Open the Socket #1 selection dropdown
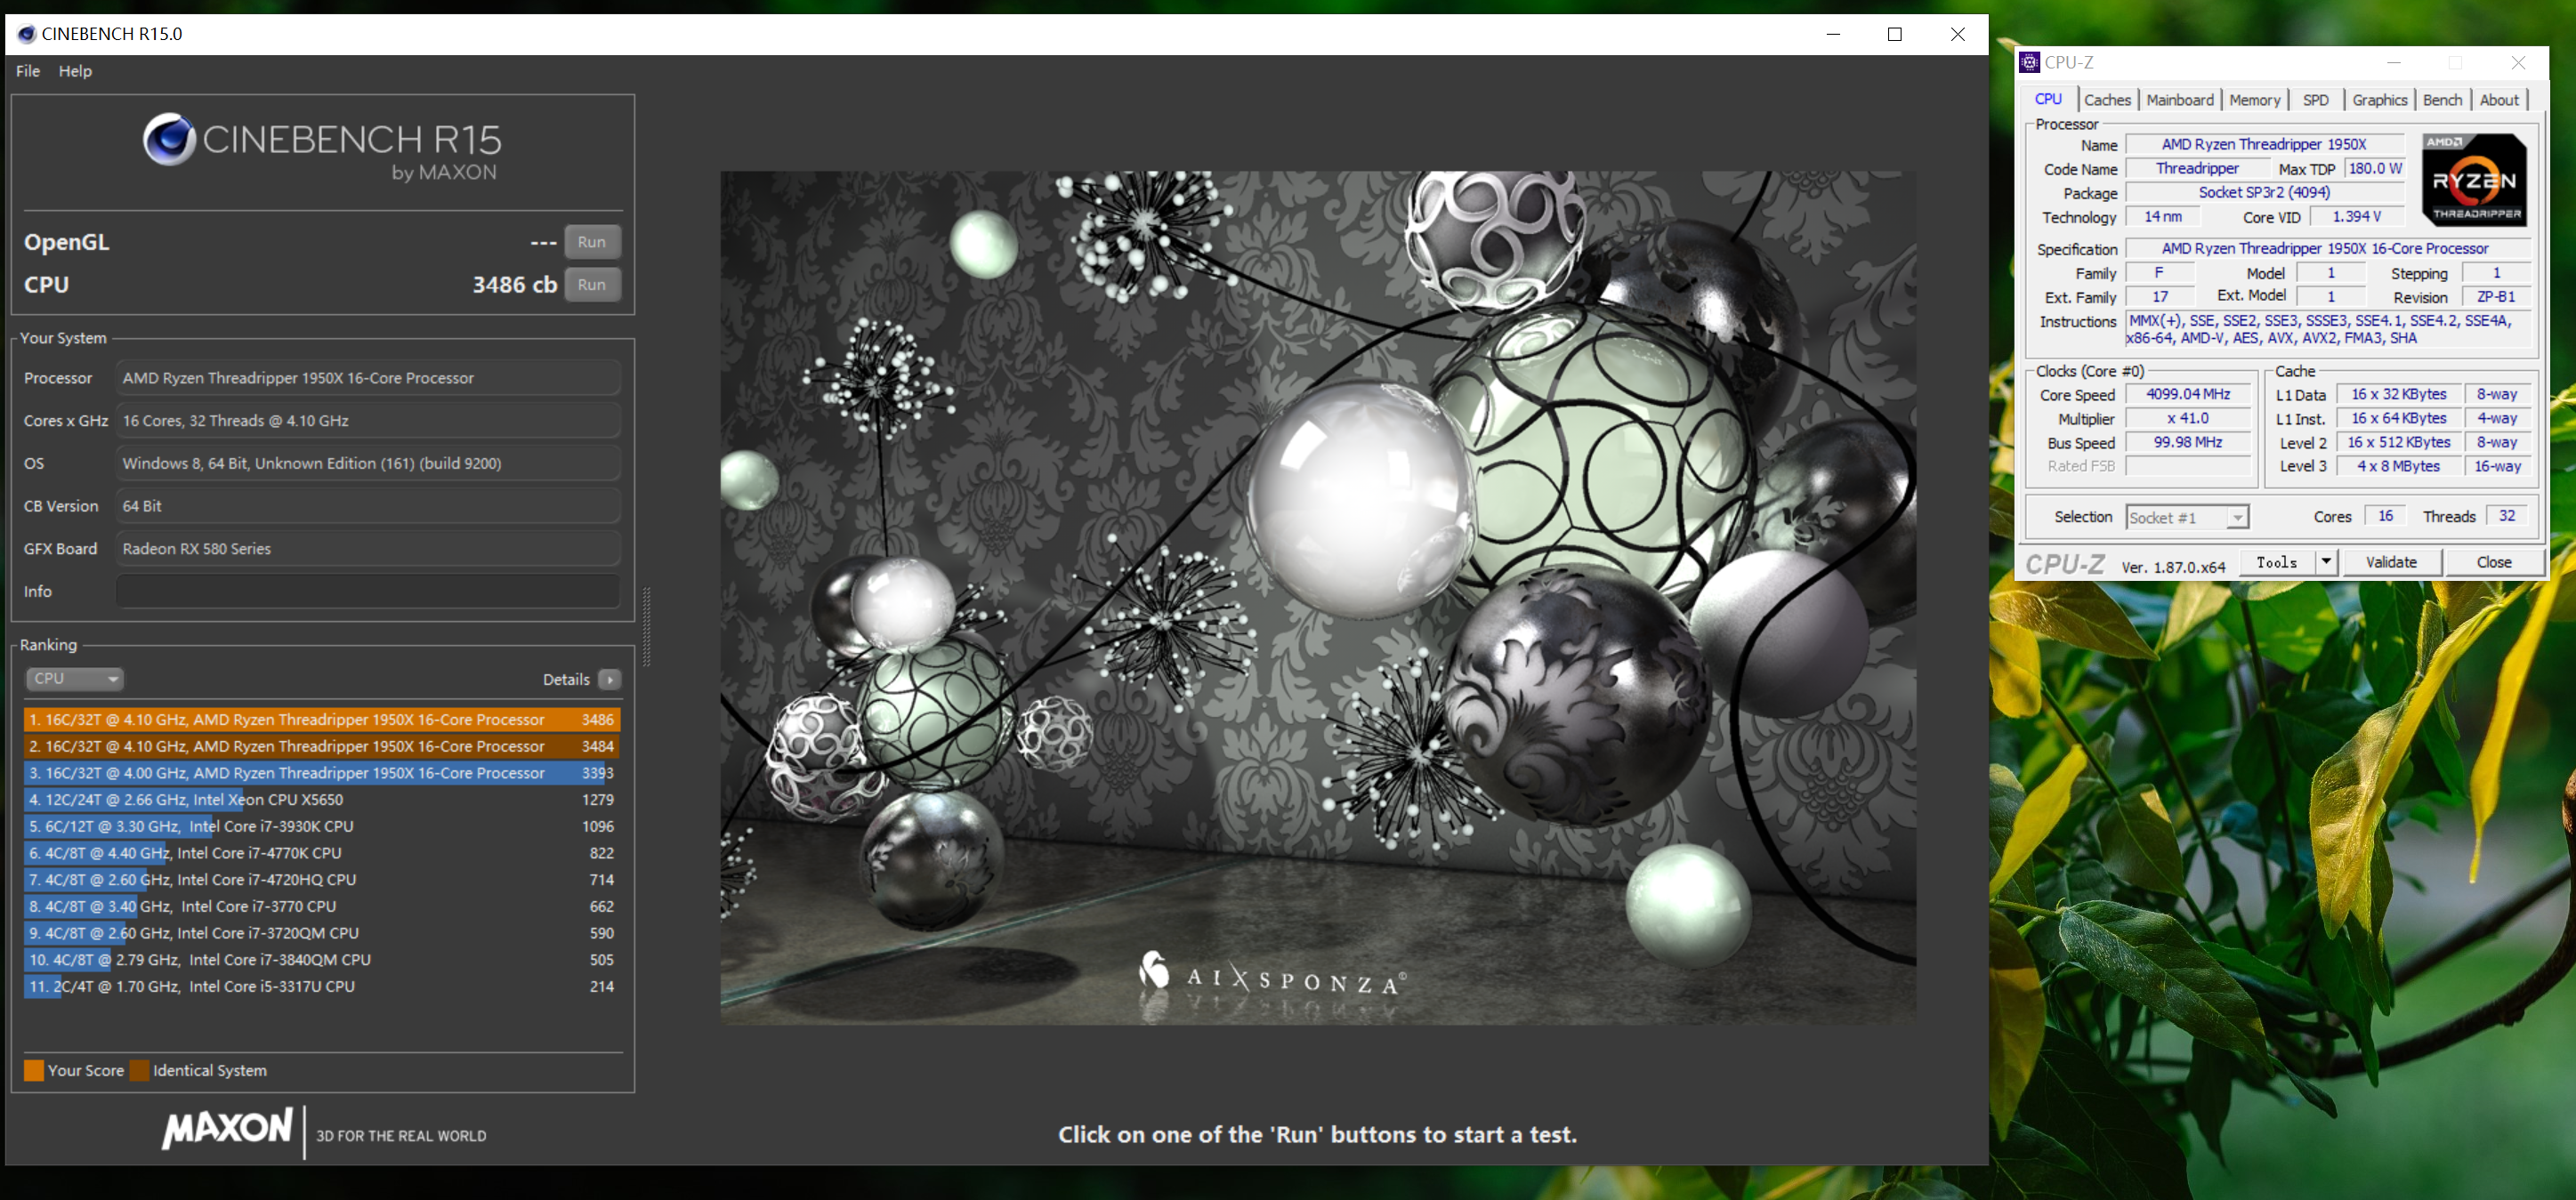This screenshot has width=2576, height=1200. pos(2187,517)
